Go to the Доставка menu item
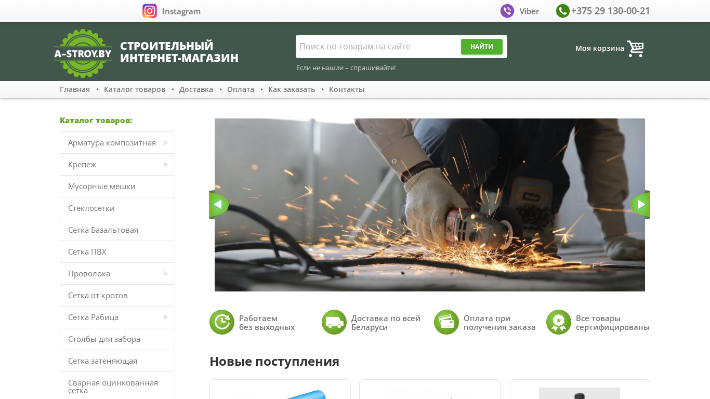 [x=196, y=89]
